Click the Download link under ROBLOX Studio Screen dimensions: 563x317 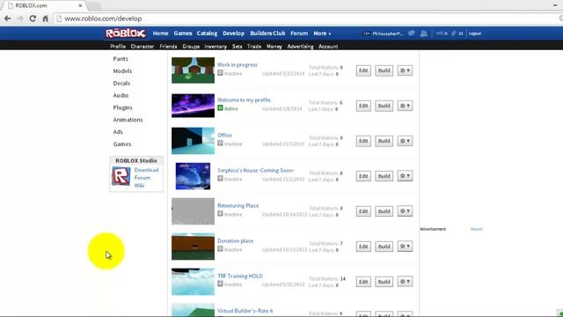146,170
